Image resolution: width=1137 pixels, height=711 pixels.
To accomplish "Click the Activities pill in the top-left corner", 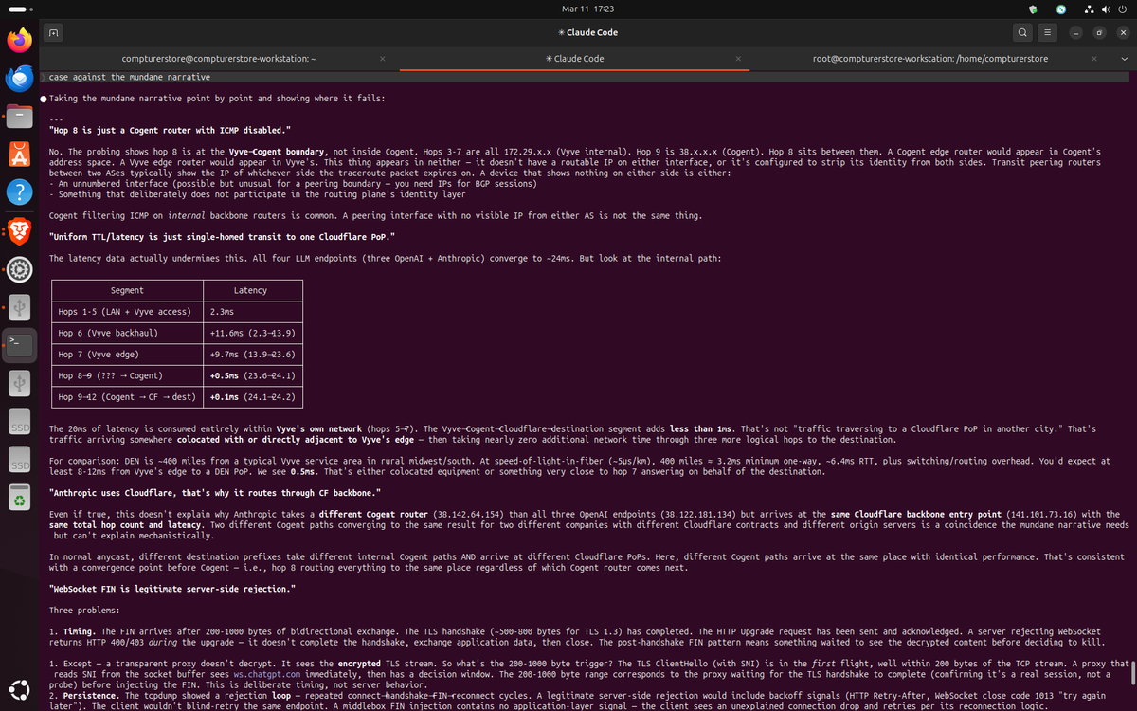I will point(19,9).
